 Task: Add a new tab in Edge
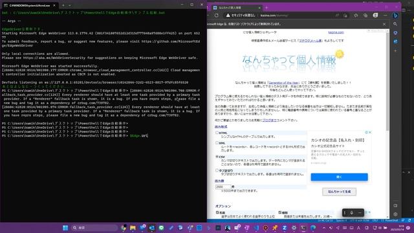pos(267,8)
